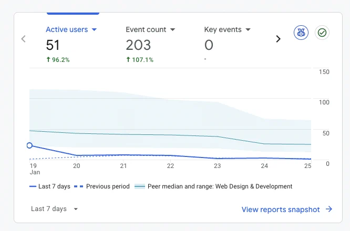The image size is (350, 231).
Task: Click the Last 7 days legend entry
Action: (x=50, y=186)
